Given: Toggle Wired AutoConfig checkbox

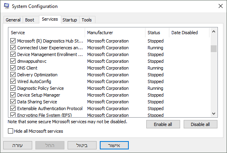Looking at the screenshot, I should (x=13, y=81).
